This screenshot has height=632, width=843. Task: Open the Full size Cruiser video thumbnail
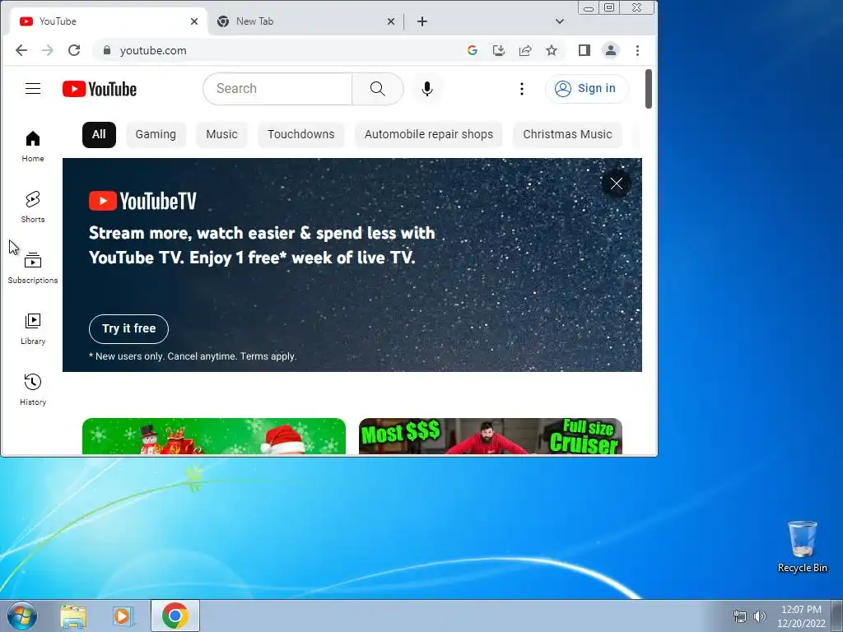pyautogui.click(x=491, y=436)
